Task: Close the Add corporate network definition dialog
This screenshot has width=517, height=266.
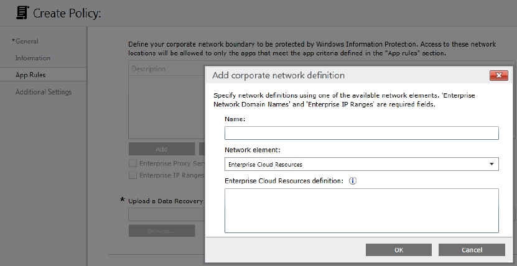Action: tap(498, 75)
